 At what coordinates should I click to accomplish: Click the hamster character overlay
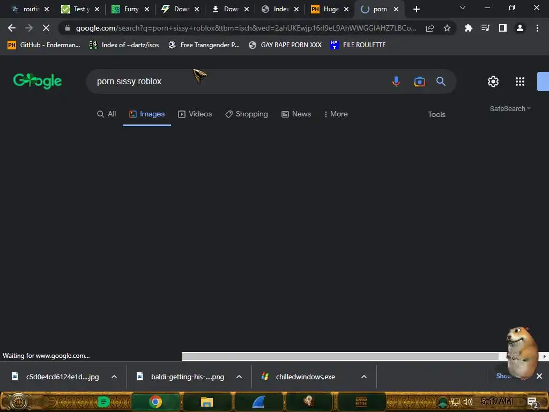click(x=522, y=352)
